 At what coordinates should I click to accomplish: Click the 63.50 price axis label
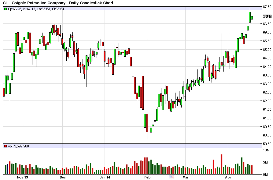pos(267,75)
